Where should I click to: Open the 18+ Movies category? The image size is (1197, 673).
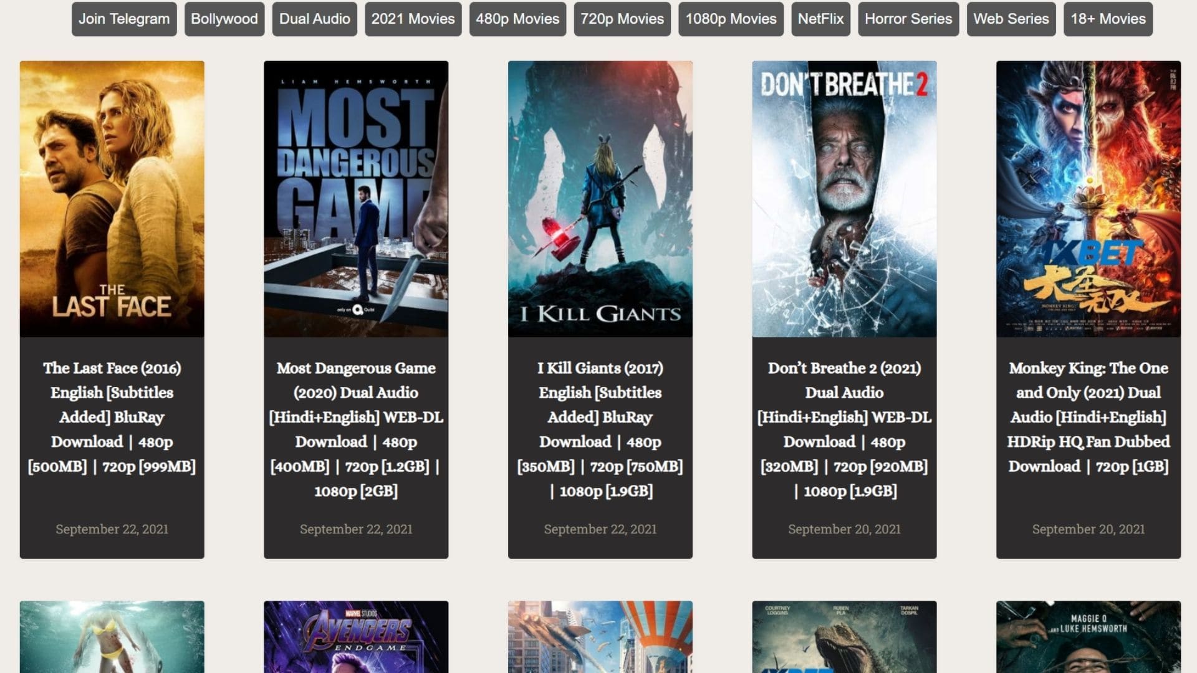1108,19
